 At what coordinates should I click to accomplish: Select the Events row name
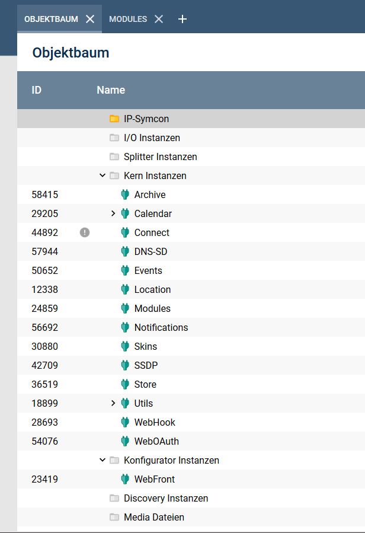(x=148, y=270)
